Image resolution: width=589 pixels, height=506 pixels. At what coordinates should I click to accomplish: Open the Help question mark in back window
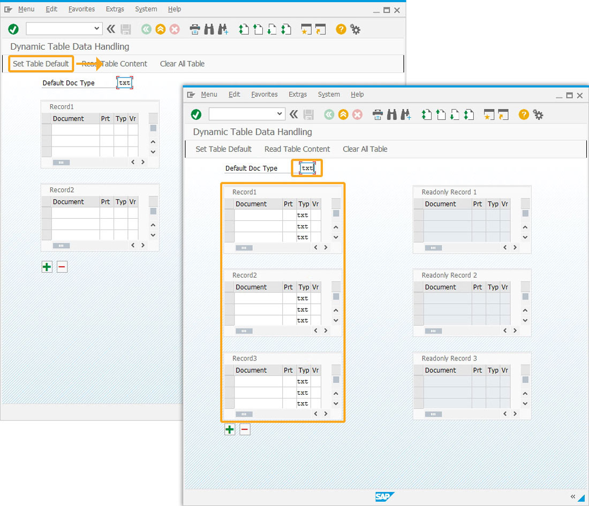(x=341, y=29)
